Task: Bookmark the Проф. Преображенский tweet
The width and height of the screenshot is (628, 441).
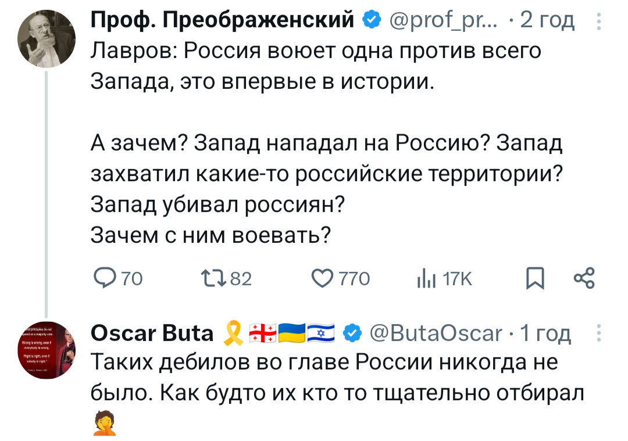Action: tap(533, 279)
